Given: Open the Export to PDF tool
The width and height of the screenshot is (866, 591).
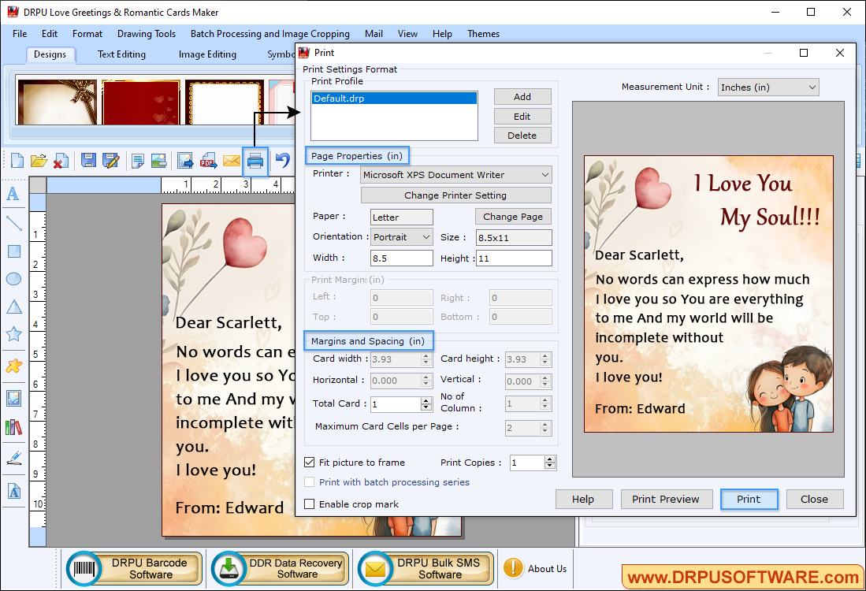Looking at the screenshot, I should (x=208, y=161).
